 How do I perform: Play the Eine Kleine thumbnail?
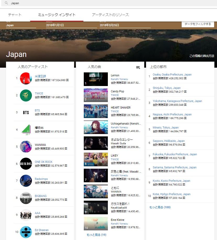point(96,223)
